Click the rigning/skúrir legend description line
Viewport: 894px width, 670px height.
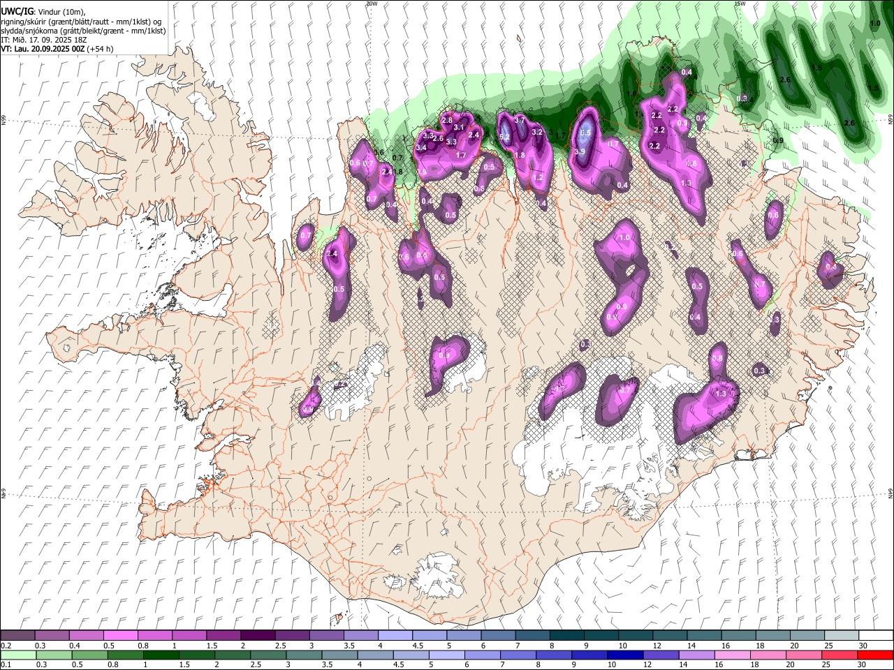81,21
